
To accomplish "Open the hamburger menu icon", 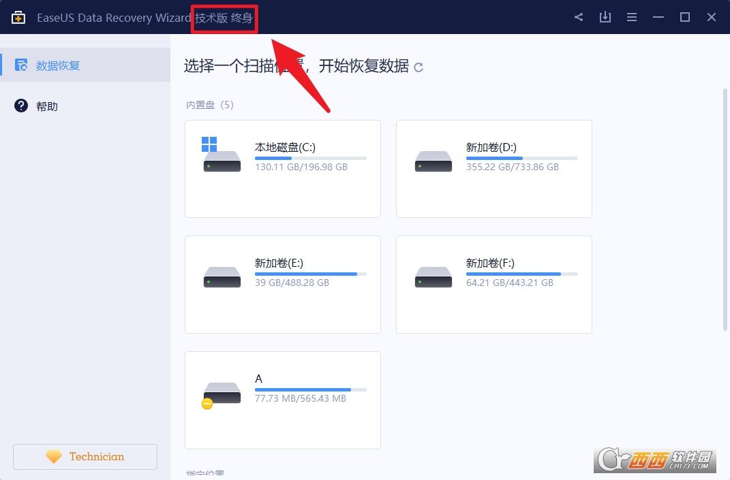I will click(x=632, y=17).
